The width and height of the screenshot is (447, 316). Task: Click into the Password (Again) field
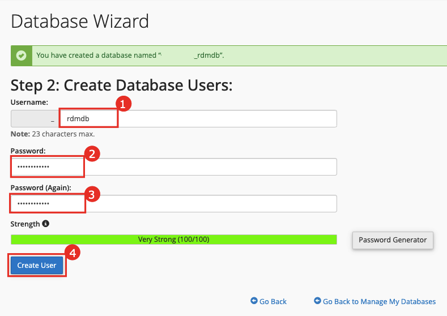[198, 203]
